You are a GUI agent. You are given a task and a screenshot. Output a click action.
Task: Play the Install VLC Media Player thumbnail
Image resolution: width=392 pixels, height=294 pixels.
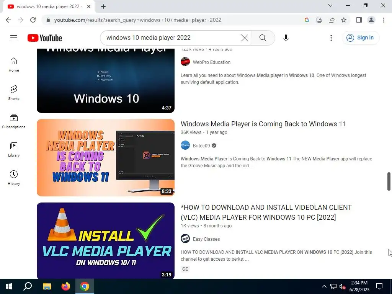tap(106, 240)
